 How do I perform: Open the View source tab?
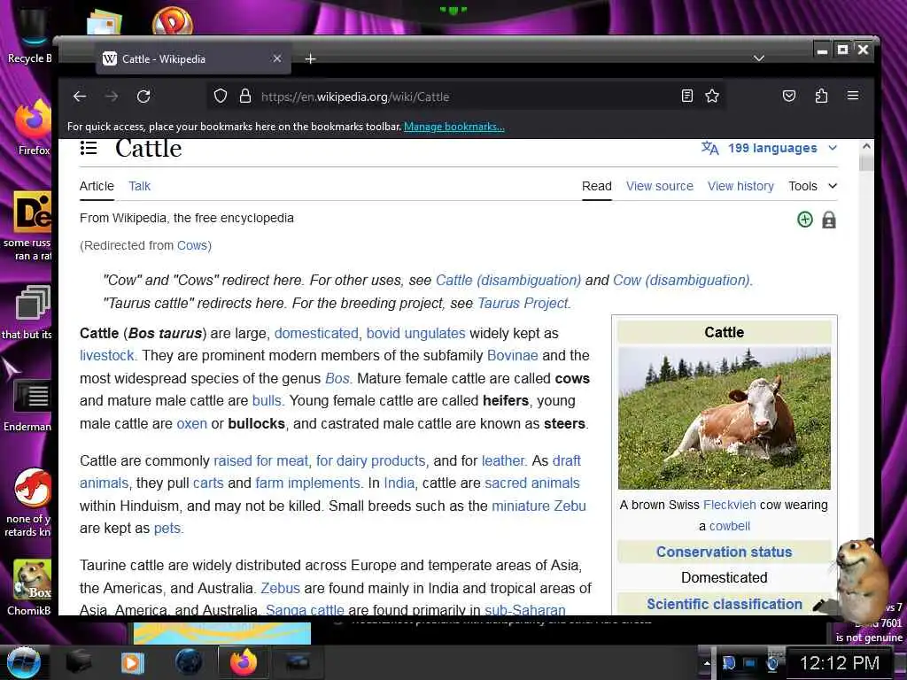(x=659, y=186)
